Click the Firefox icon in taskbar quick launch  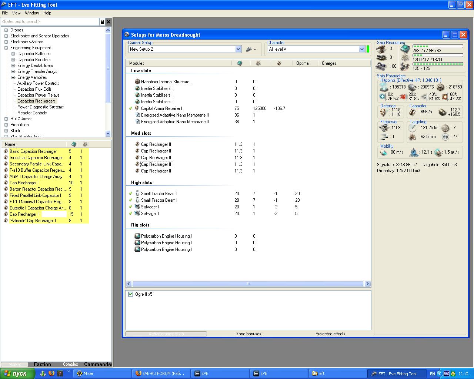pos(51,373)
